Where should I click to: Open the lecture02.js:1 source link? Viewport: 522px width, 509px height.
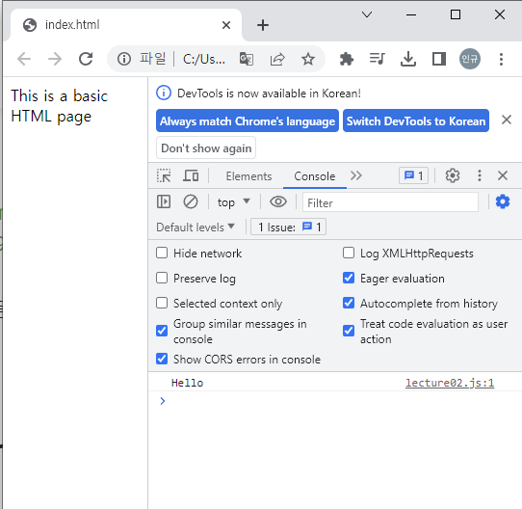pos(450,383)
